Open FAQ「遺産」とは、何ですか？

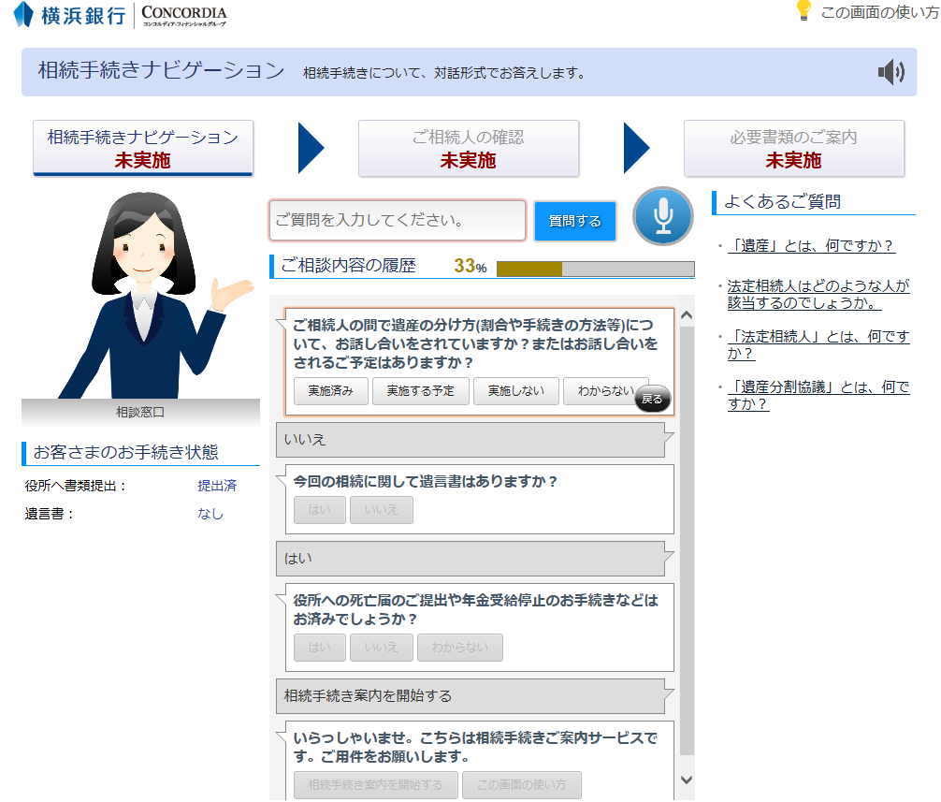811,245
